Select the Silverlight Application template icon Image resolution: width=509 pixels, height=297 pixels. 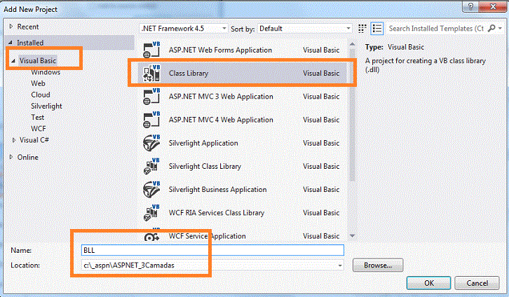pos(151,143)
